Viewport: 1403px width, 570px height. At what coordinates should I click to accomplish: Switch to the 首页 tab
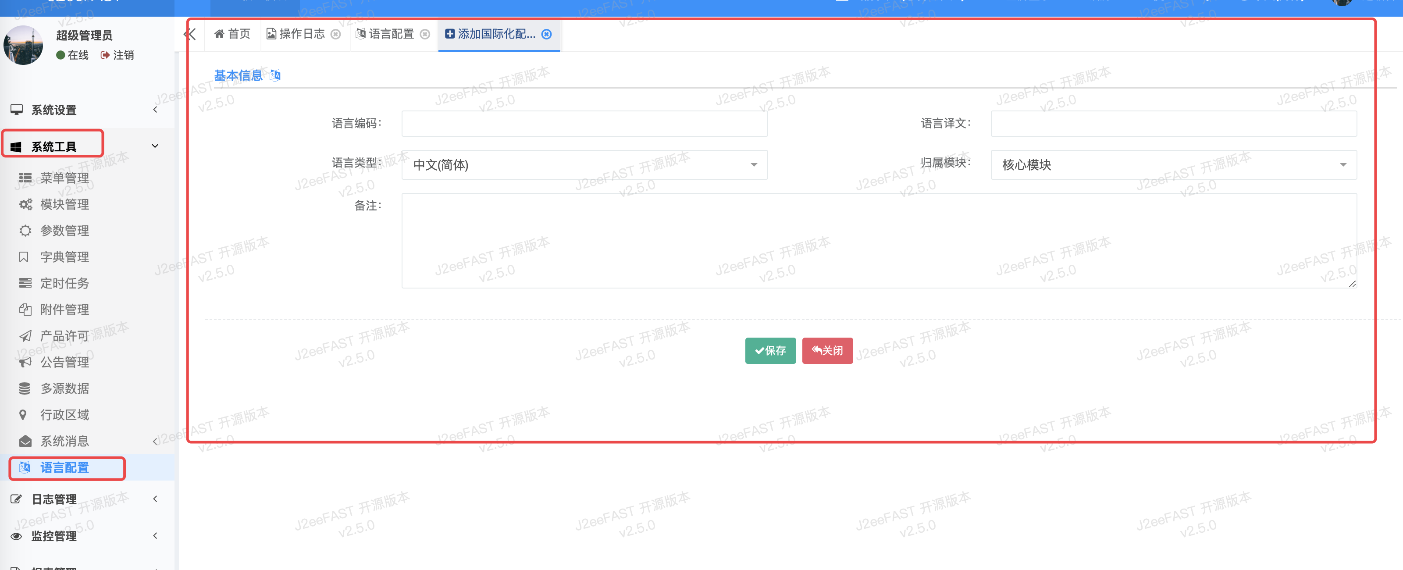point(232,34)
